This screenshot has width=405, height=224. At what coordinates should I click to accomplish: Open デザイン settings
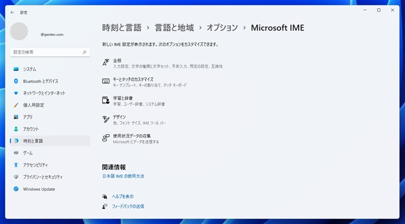click(x=134, y=120)
